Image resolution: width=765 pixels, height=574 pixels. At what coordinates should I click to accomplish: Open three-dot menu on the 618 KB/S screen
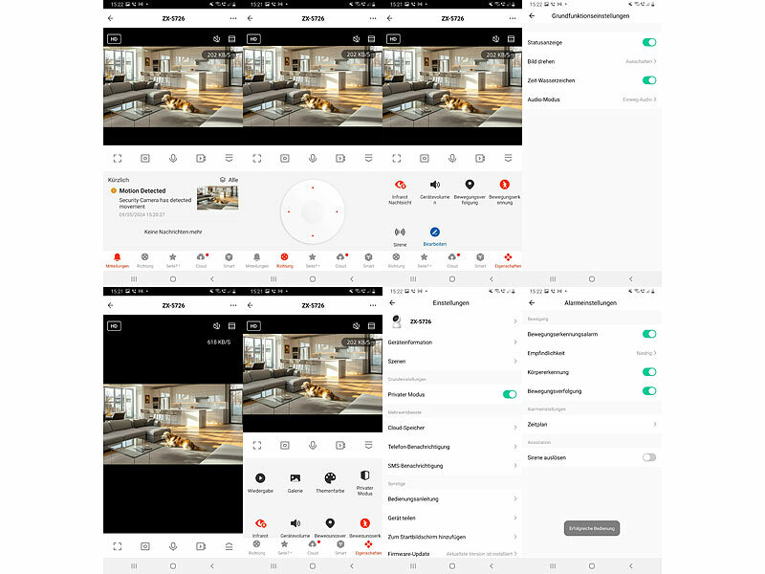click(233, 305)
